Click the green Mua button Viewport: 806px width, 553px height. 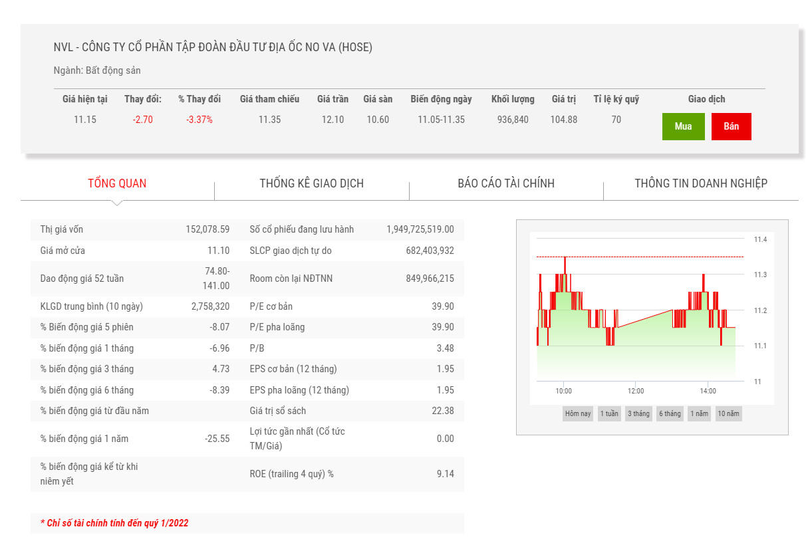pyautogui.click(x=683, y=126)
